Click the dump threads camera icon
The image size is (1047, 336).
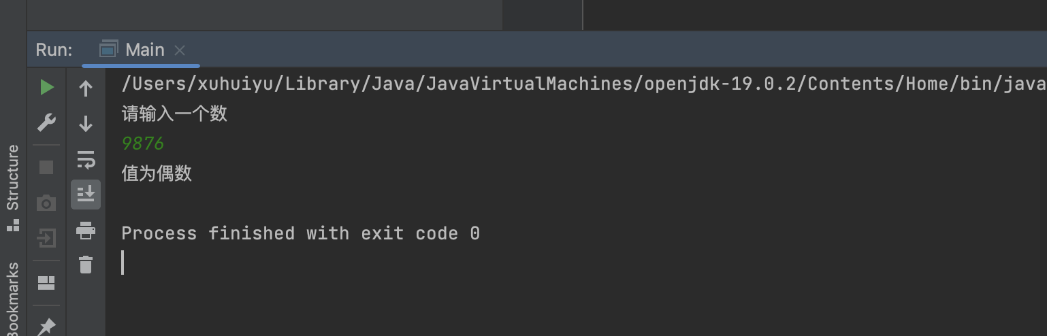point(46,203)
